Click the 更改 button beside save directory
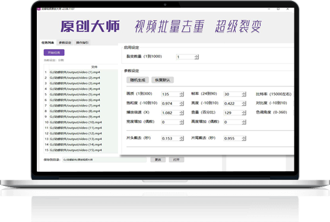The height and width of the screenshot is (222, 330). pos(158,160)
